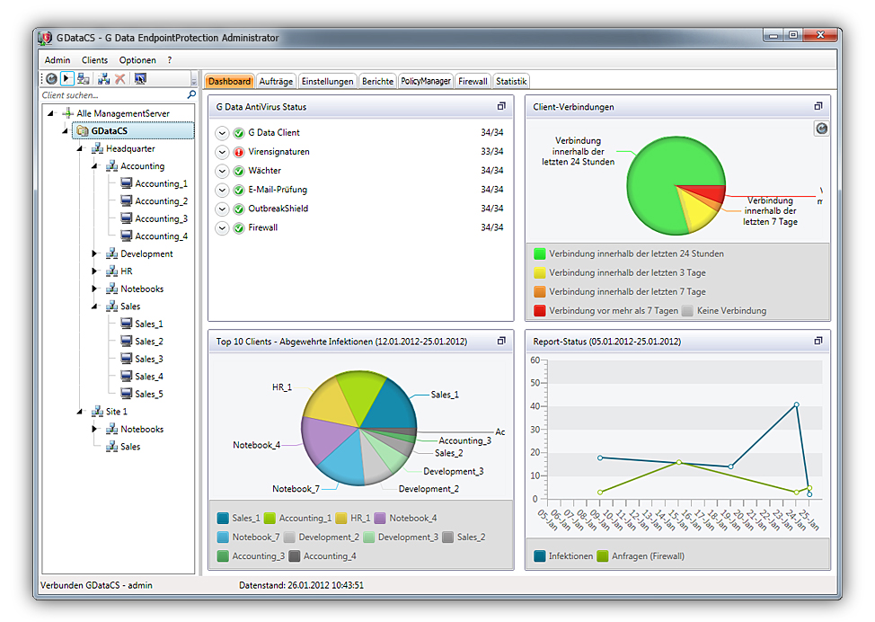
Task: Expand the Development group in tree
Action: (94, 254)
